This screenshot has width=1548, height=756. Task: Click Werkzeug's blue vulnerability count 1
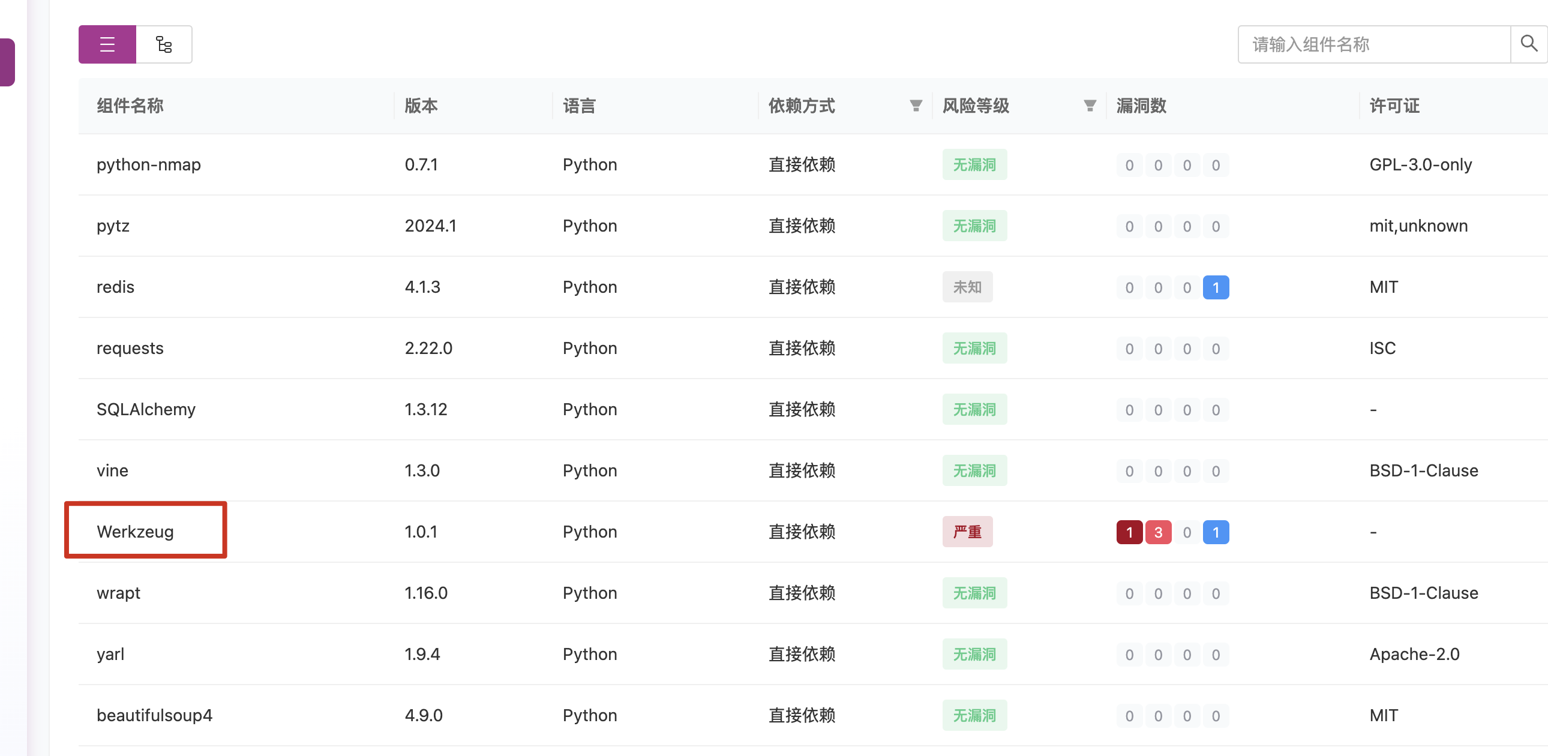coord(1216,532)
